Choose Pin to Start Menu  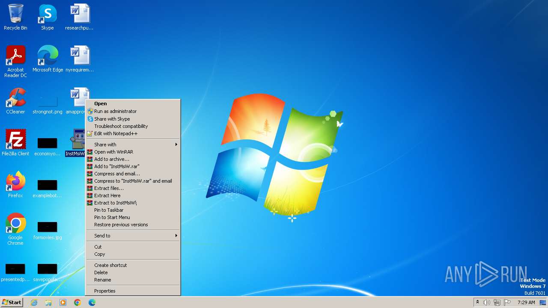click(x=133, y=217)
